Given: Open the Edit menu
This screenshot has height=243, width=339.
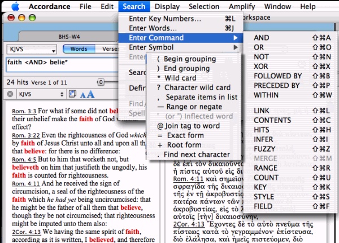Looking at the screenshot, I should (x=107, y=6).
